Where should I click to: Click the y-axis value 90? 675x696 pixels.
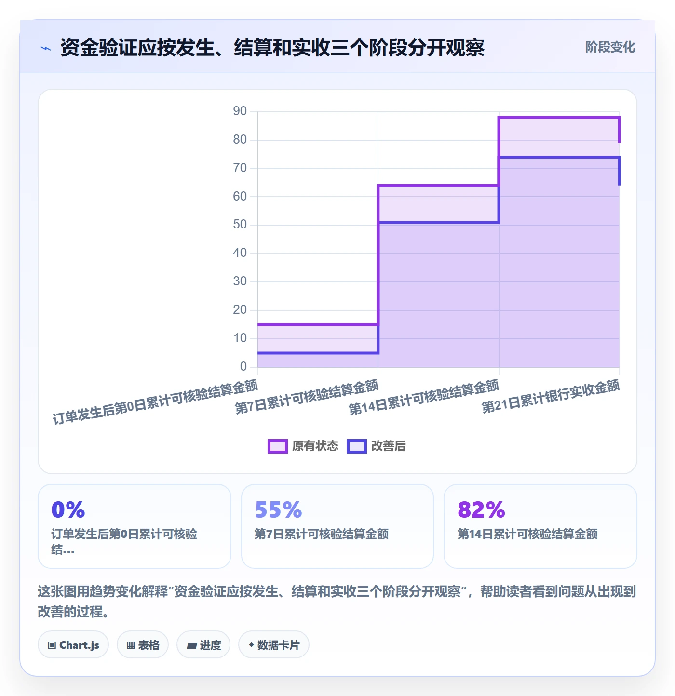coord(240,111)
